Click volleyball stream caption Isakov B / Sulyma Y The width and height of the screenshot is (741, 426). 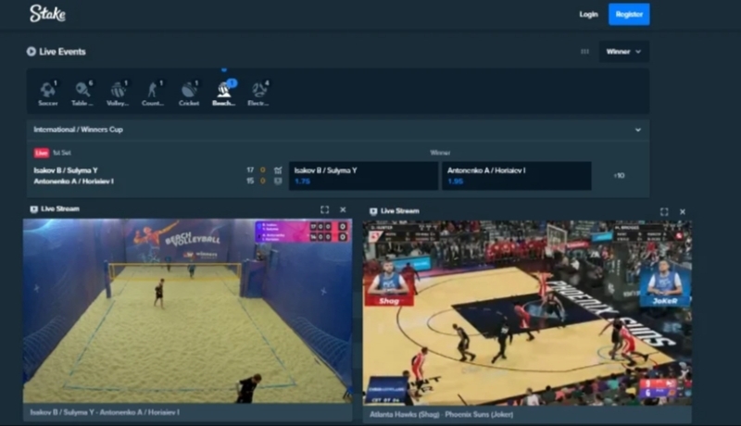(x=105, y=412)
